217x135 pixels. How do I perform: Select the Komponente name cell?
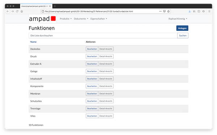pyautogui.click(x=37, y=86)
